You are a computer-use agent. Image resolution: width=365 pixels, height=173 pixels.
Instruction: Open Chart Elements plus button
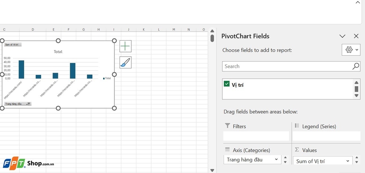click(x=125, y=46)
